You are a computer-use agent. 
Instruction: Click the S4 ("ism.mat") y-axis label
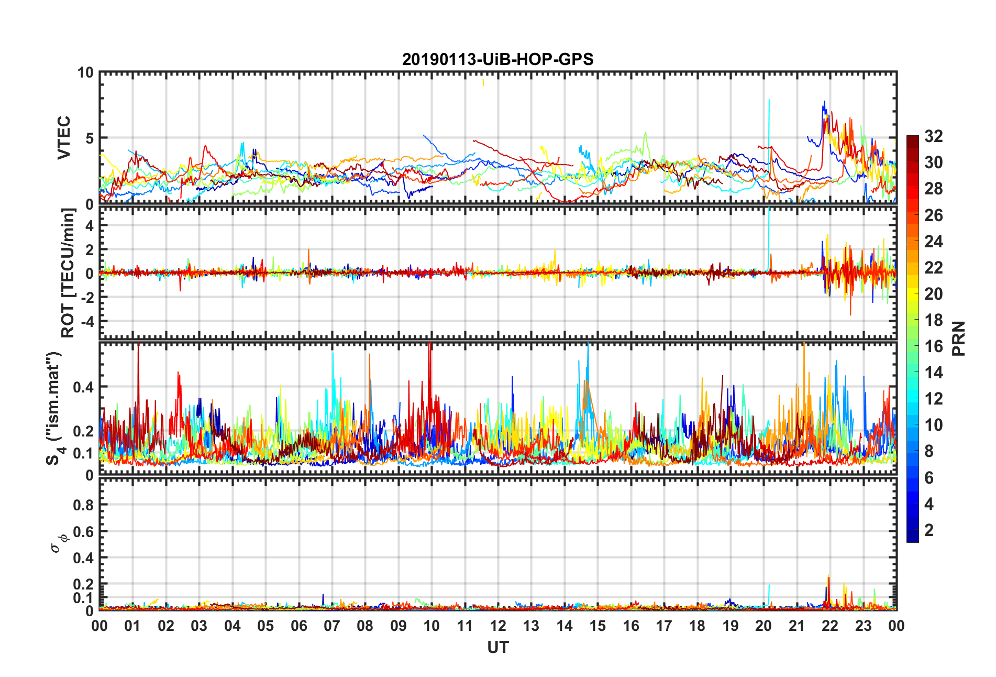[54, 409]
